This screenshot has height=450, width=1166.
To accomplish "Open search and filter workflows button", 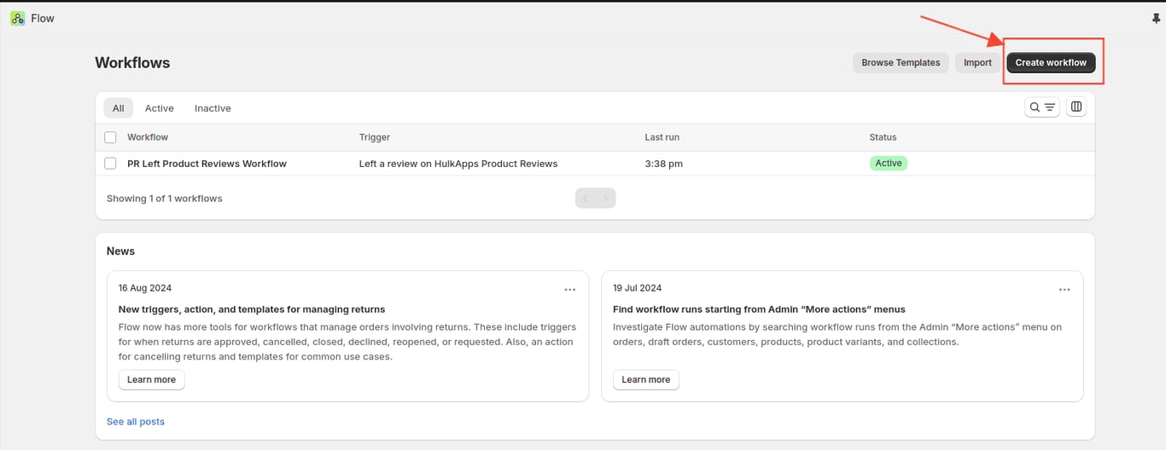I will coord(1042,107).
